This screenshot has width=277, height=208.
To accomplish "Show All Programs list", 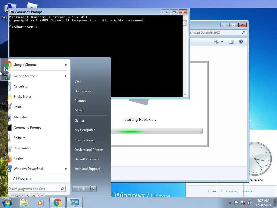I will click(22, 178).
